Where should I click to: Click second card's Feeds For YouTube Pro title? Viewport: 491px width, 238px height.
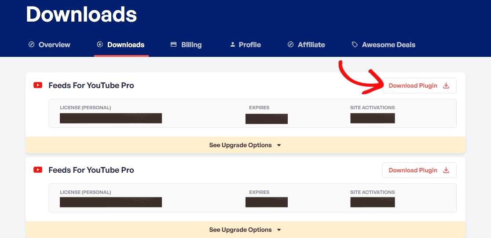click(91, 170)
